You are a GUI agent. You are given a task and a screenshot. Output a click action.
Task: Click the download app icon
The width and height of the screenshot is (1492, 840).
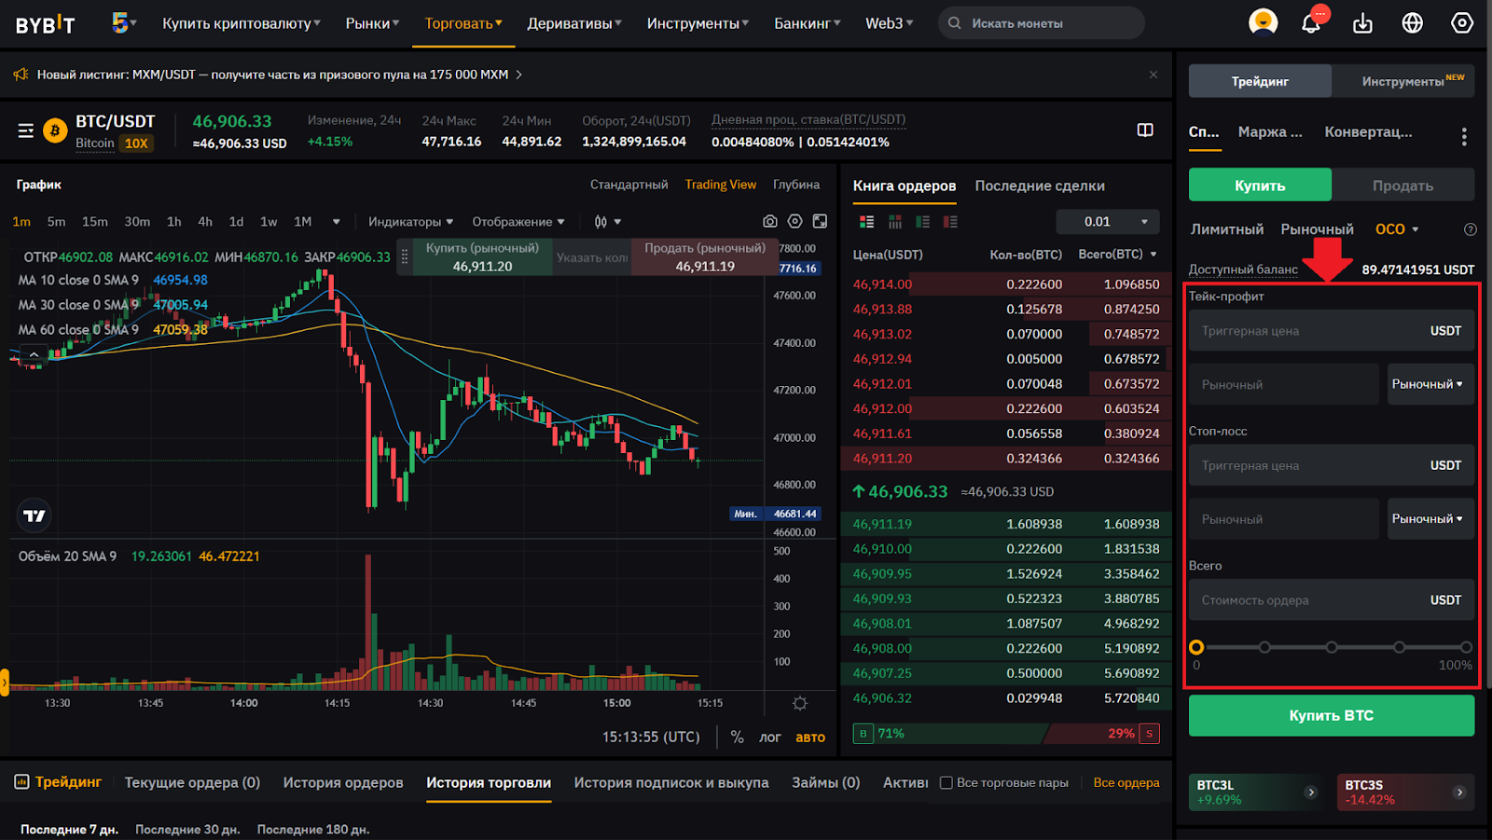1362,22
